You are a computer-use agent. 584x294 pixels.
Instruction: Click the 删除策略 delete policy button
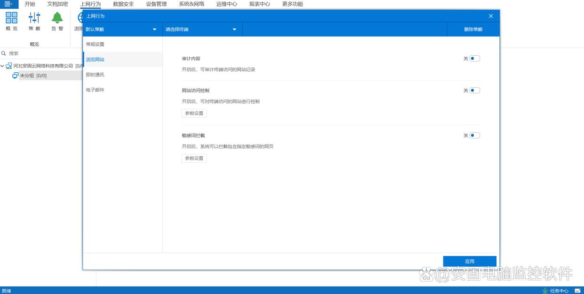tap(473, 30)
